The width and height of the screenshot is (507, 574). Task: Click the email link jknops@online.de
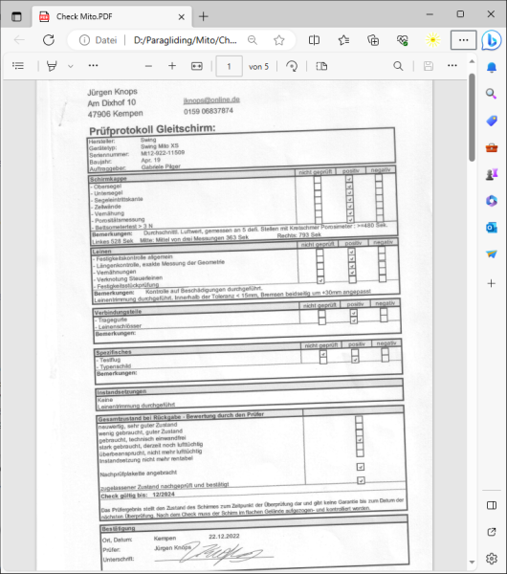(x=211, y=99)
